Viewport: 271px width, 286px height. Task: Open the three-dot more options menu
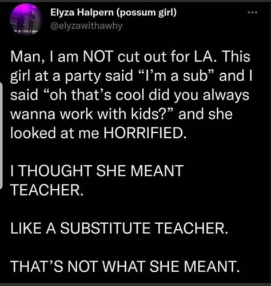(x=253, y=13)
